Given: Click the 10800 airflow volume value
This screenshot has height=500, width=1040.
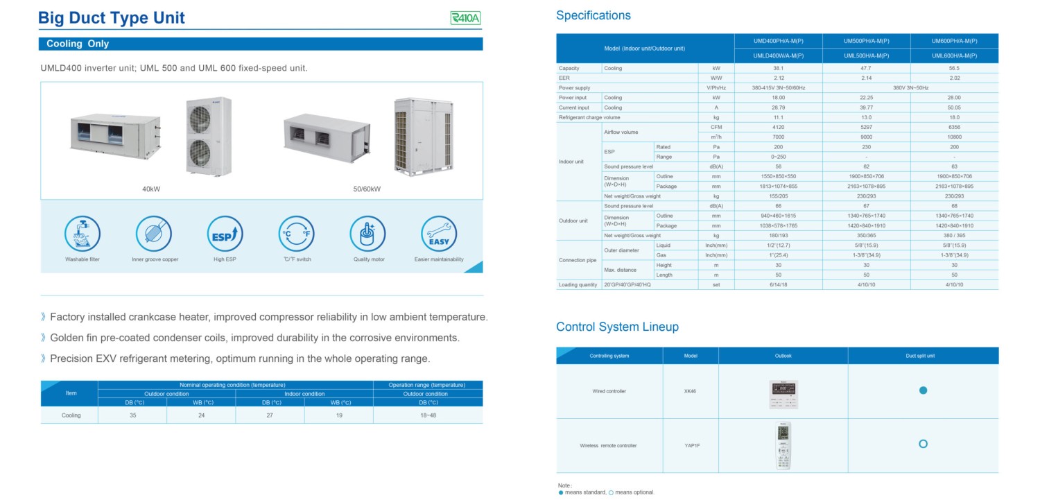Looking at the screenshot, I should pos(954,137).
